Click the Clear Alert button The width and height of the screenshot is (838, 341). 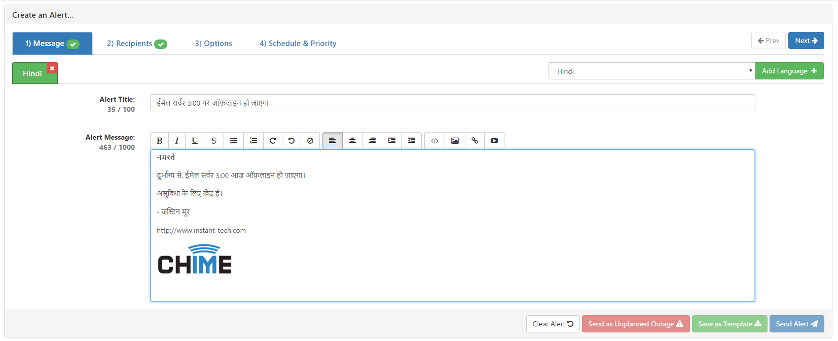[553, 324]
